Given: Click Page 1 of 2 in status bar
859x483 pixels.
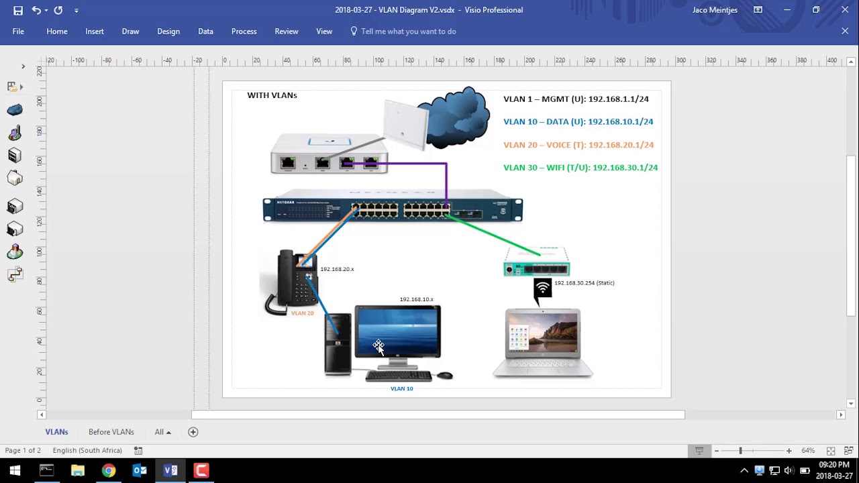Looking at the screenshot, I should (x=23, y=451).
